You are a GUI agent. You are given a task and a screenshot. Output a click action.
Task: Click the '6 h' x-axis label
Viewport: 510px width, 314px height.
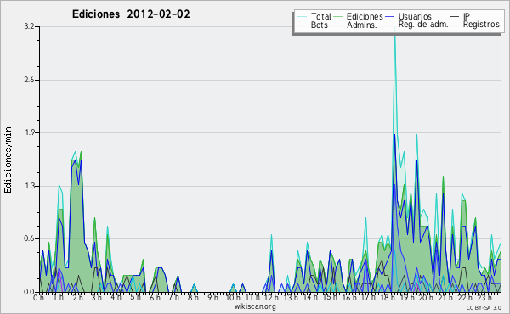[x=155, y=297]
